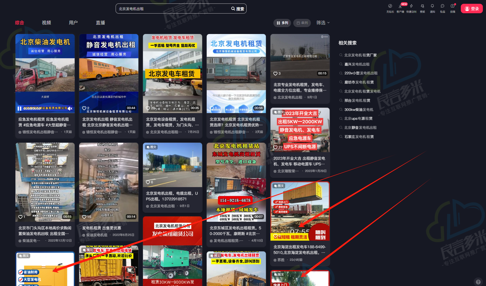Open 通知 notifications bell icon
This screenshot has height=286, width=486.
pyautogui.click(x=432, y=6)
